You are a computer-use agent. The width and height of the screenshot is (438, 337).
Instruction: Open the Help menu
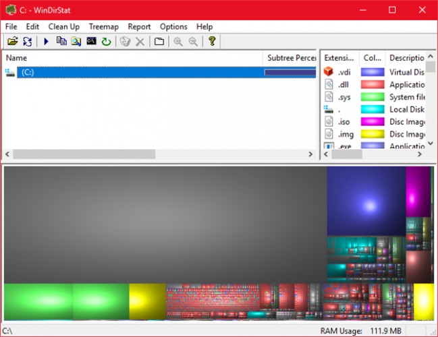204,27
